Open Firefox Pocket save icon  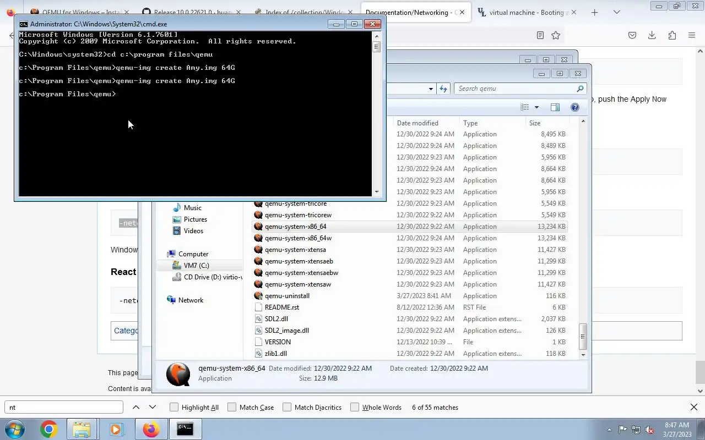coord(632,35)
